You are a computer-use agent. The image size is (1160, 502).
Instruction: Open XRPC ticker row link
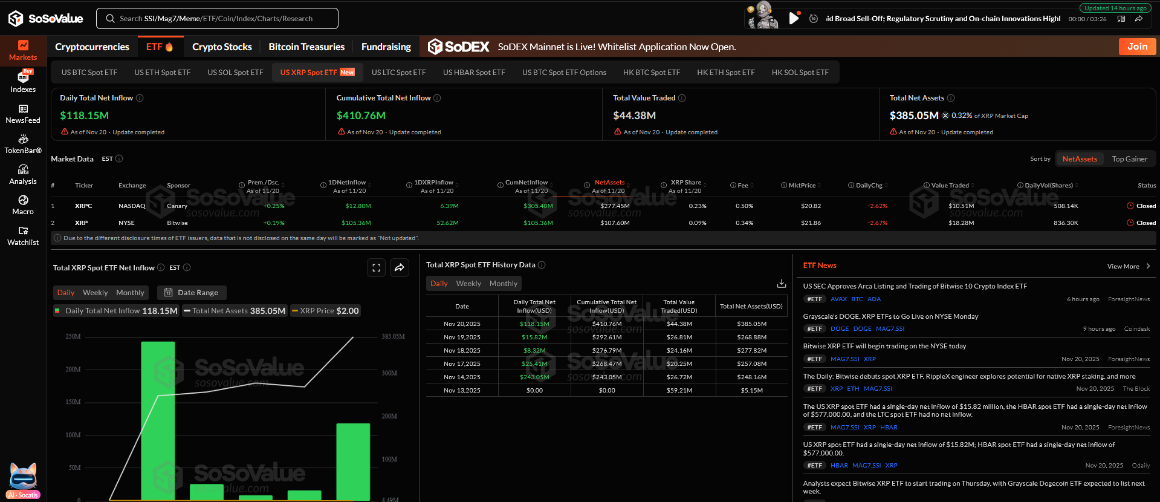(x=83, y=206)
